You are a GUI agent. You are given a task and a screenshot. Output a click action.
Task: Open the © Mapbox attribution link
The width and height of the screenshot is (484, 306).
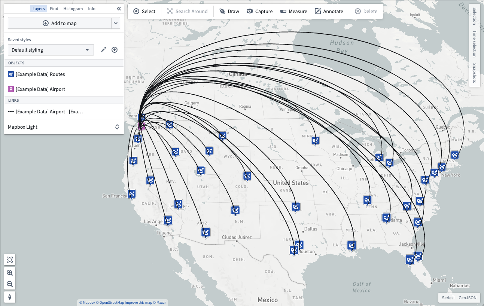(x=87, y=303)
